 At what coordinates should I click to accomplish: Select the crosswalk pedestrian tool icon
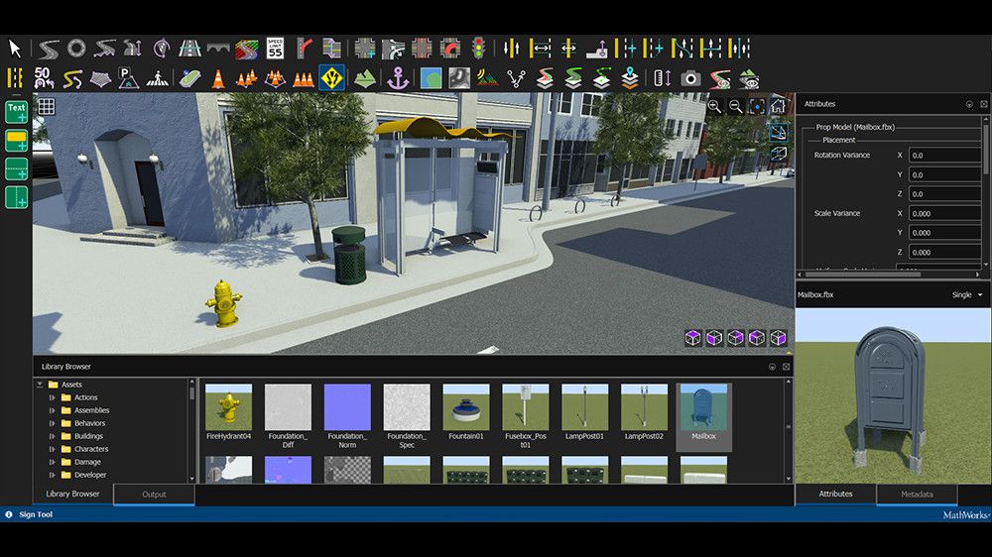[x=157, y=79]
